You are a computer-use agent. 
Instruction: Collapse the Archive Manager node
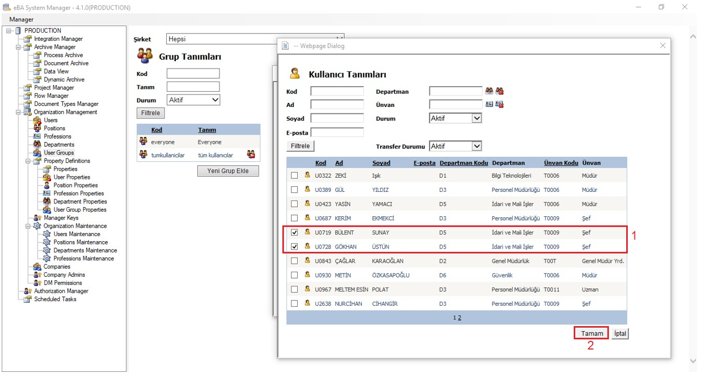(x=18, y=47)
